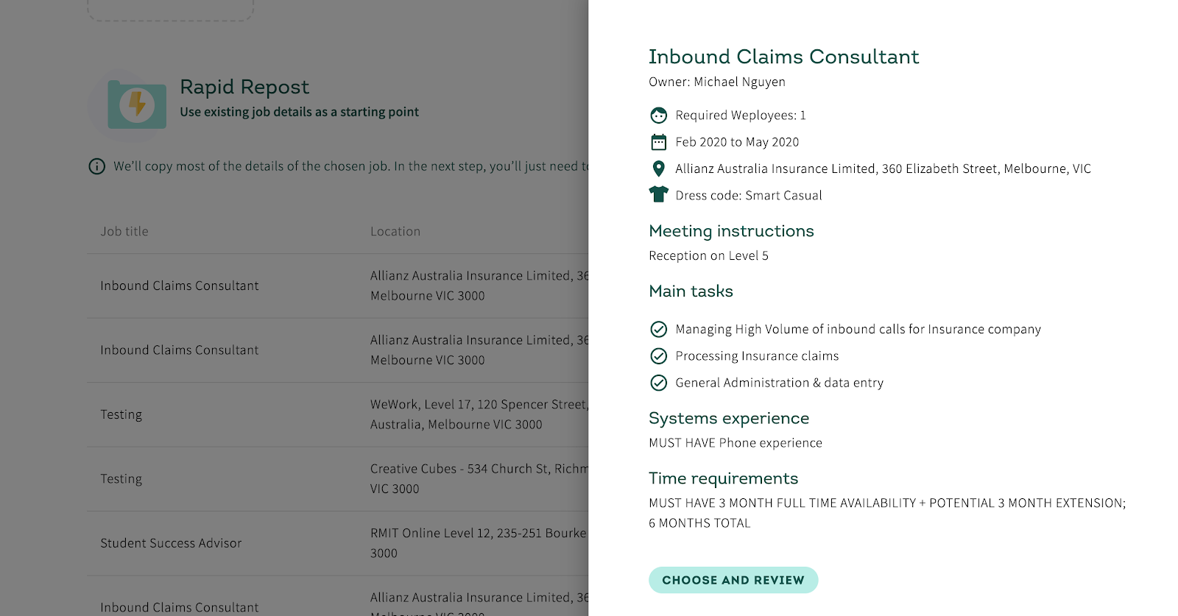The height and width of the screenshot is (616, 1178).
Task: Click checkmark icon for Processing Insurance claims
Action: pyautogui.click(x=658, y=356)
